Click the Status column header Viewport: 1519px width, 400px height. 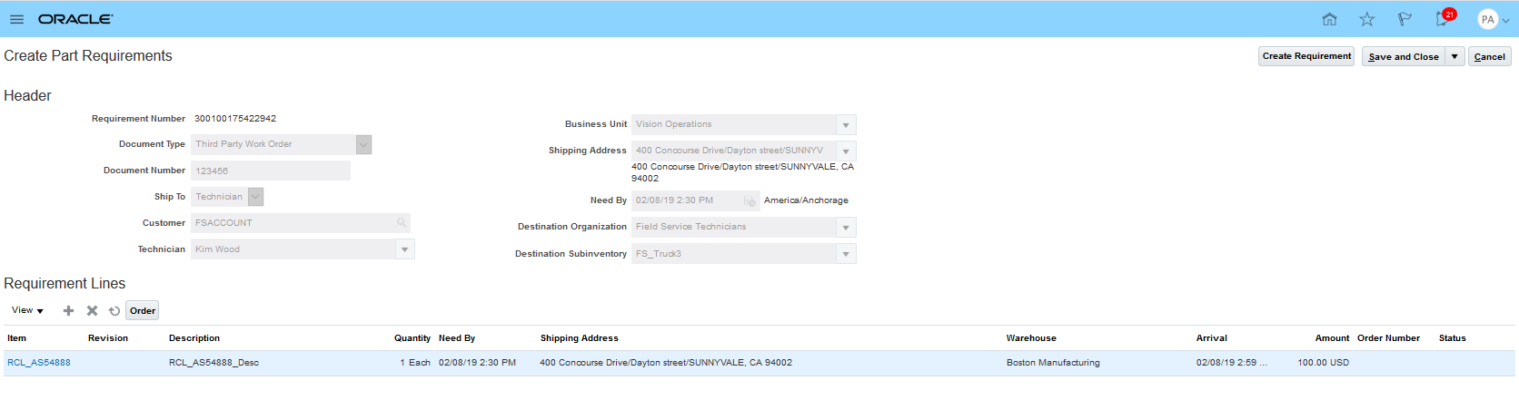point(1453,338)
